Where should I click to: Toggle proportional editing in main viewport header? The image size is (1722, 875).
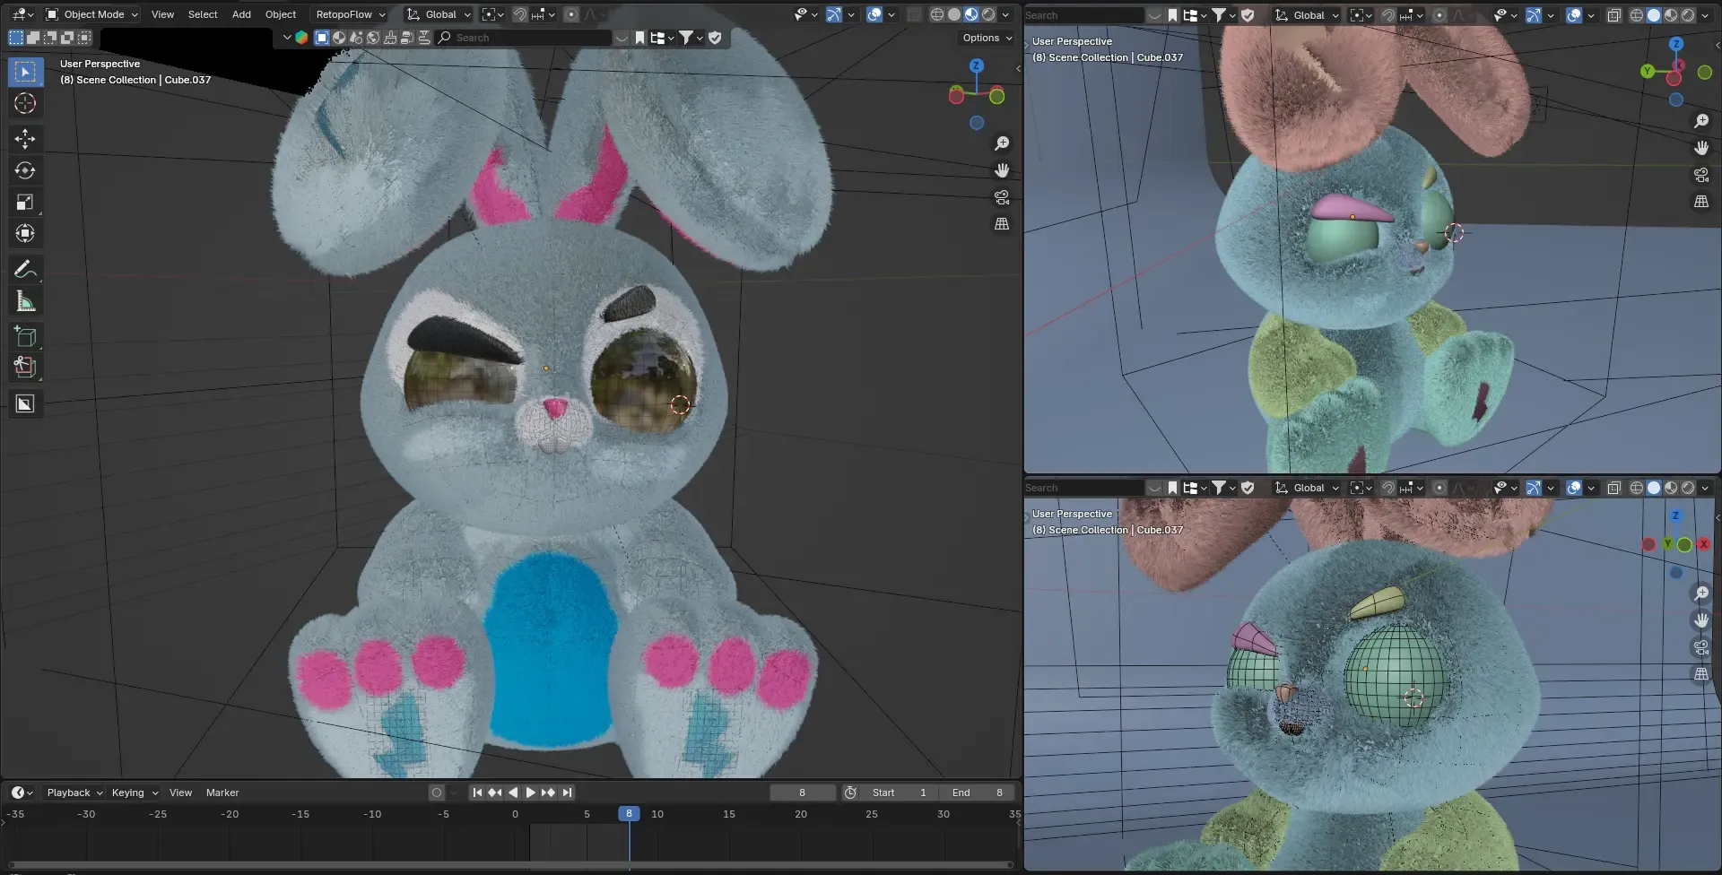(x=571, y=14)
